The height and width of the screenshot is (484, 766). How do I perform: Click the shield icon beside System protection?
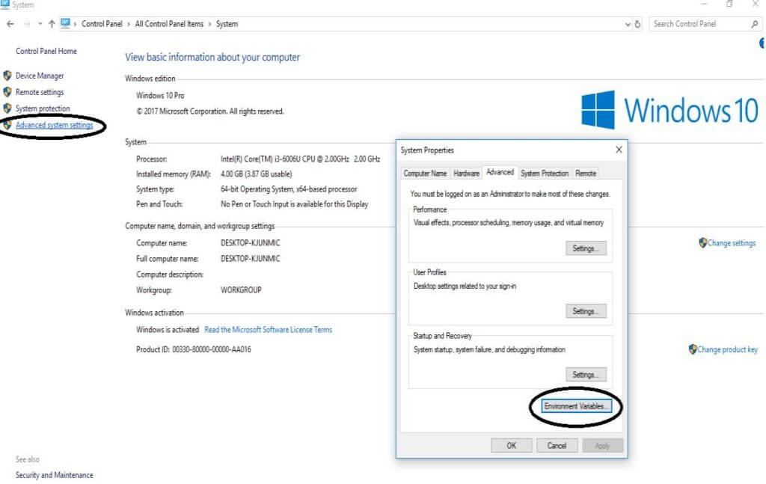7,108
